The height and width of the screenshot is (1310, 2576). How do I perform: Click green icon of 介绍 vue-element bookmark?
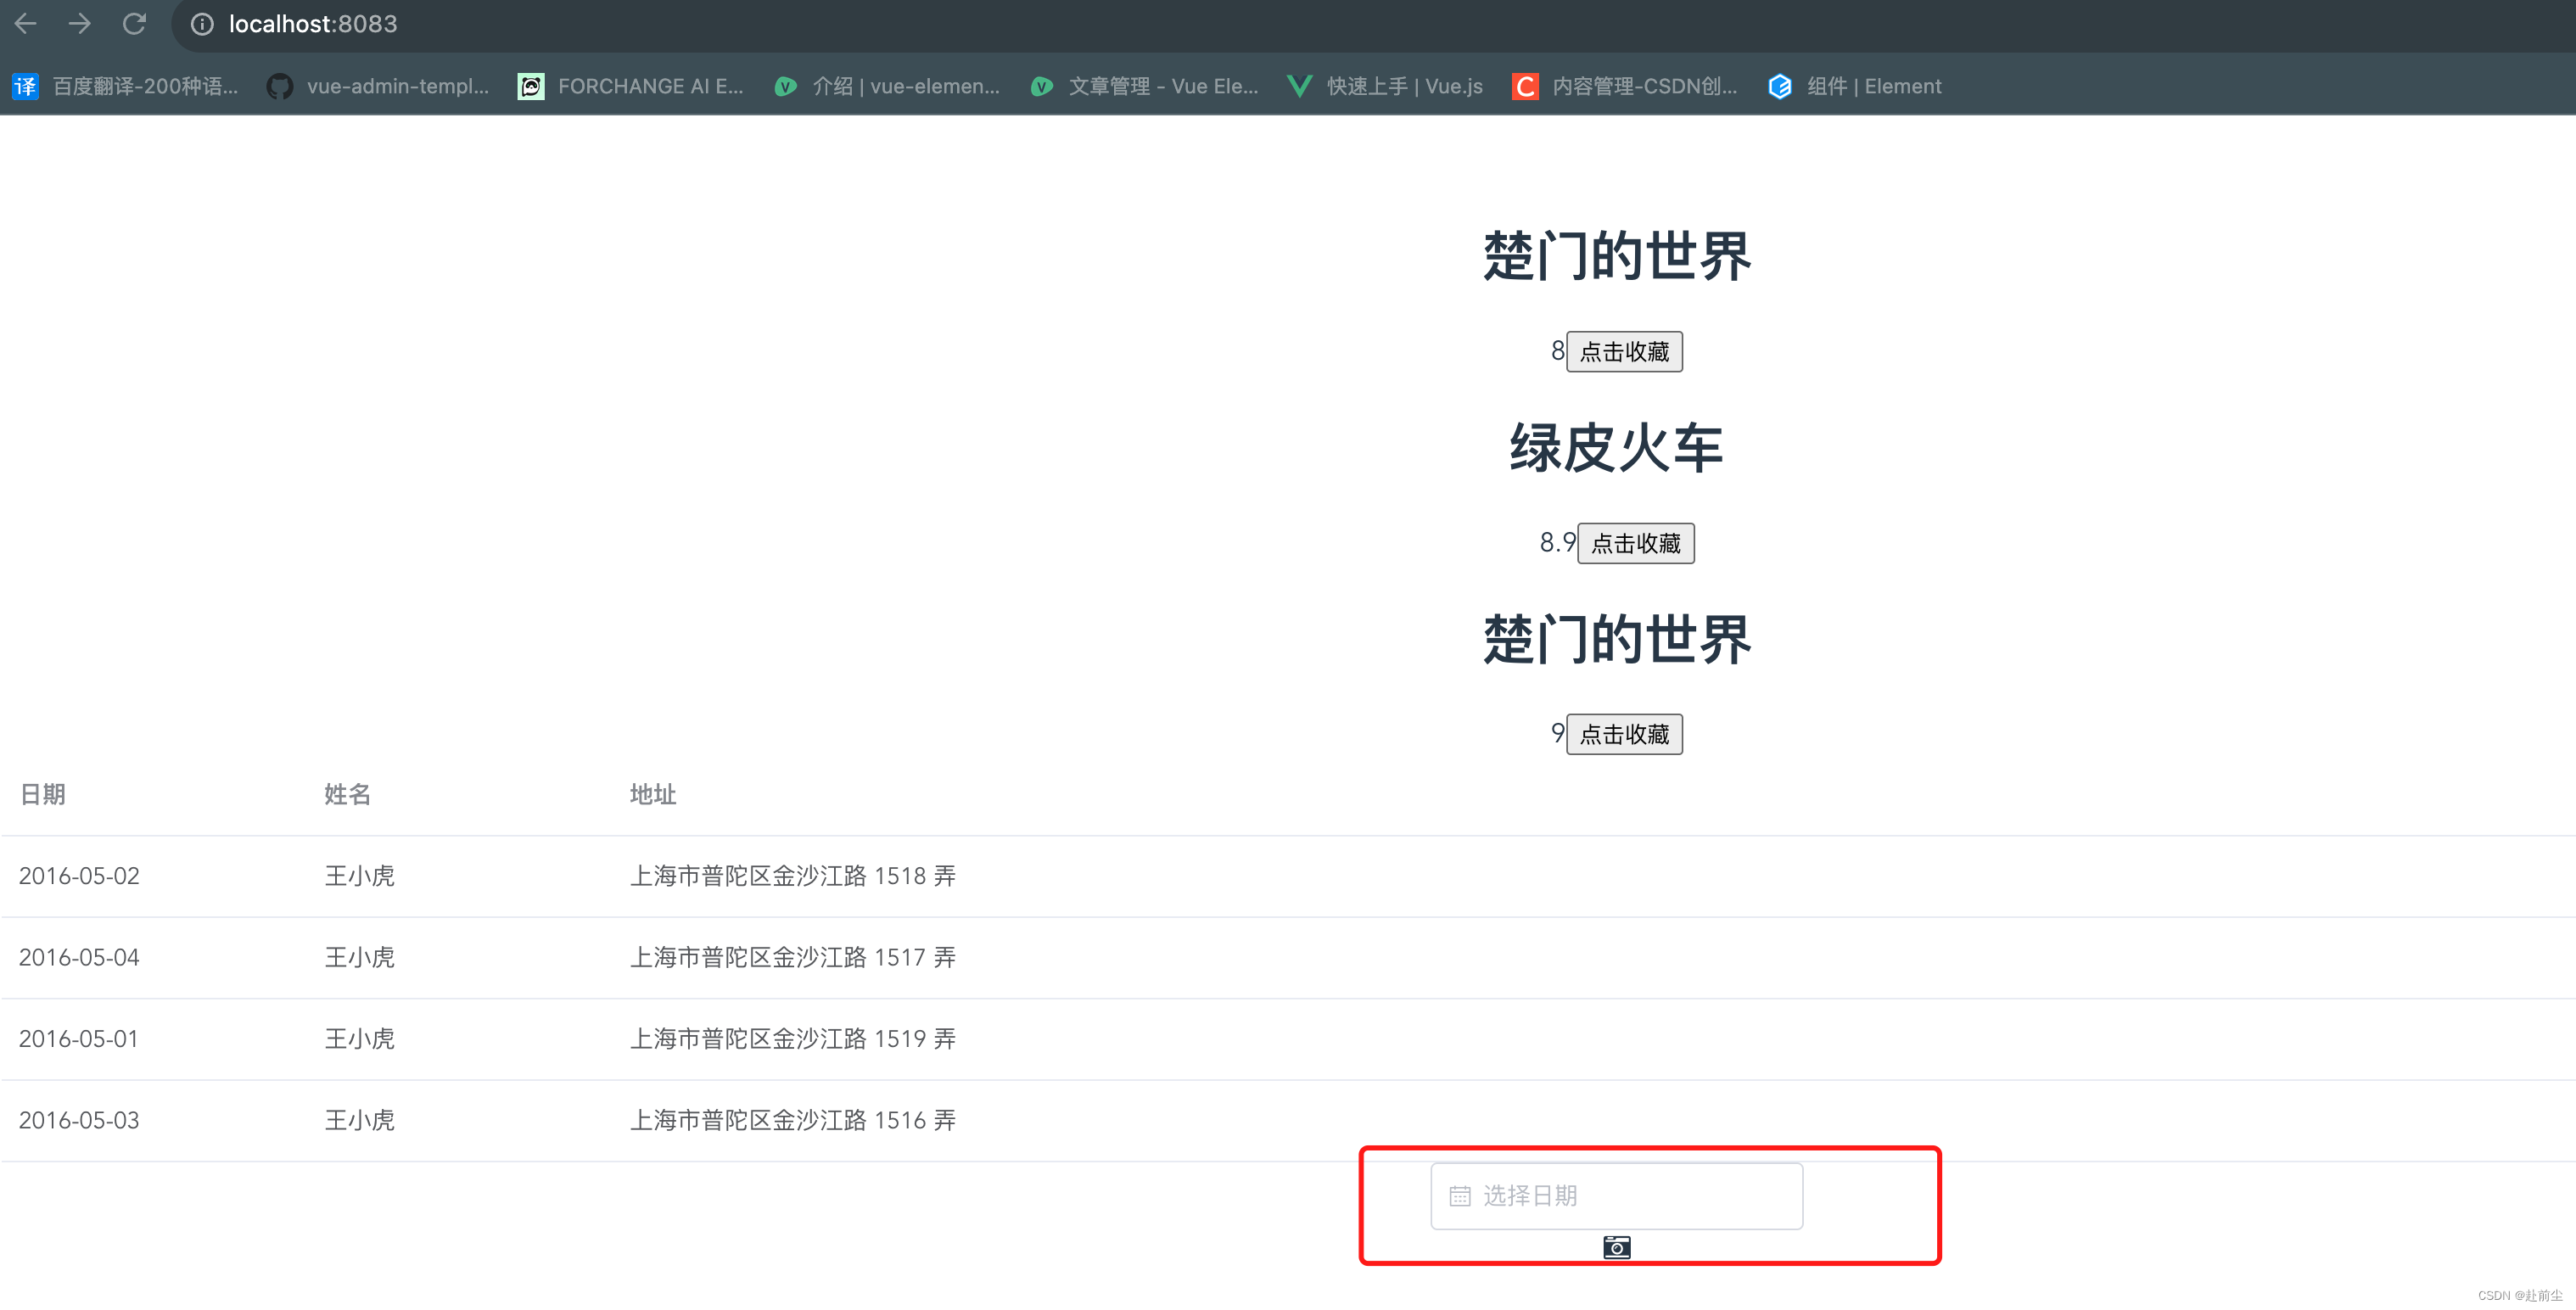pyautogui.click(x=786, y=86)
